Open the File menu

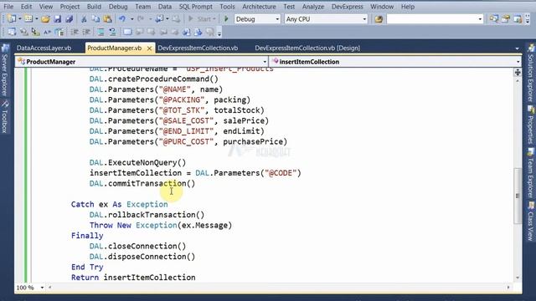(8, 7)
